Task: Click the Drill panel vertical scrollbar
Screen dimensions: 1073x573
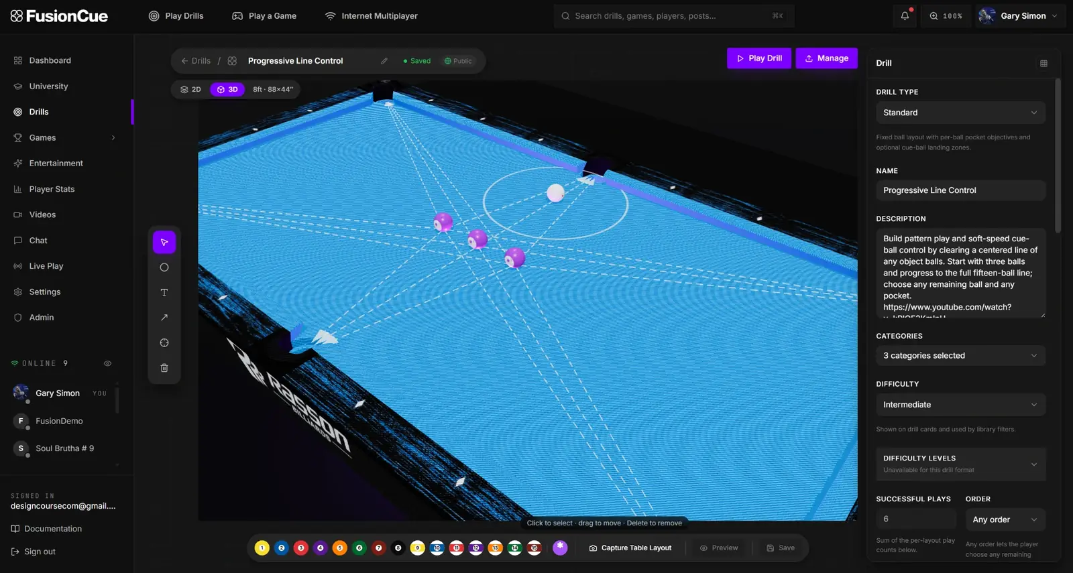Action: 1058,156
